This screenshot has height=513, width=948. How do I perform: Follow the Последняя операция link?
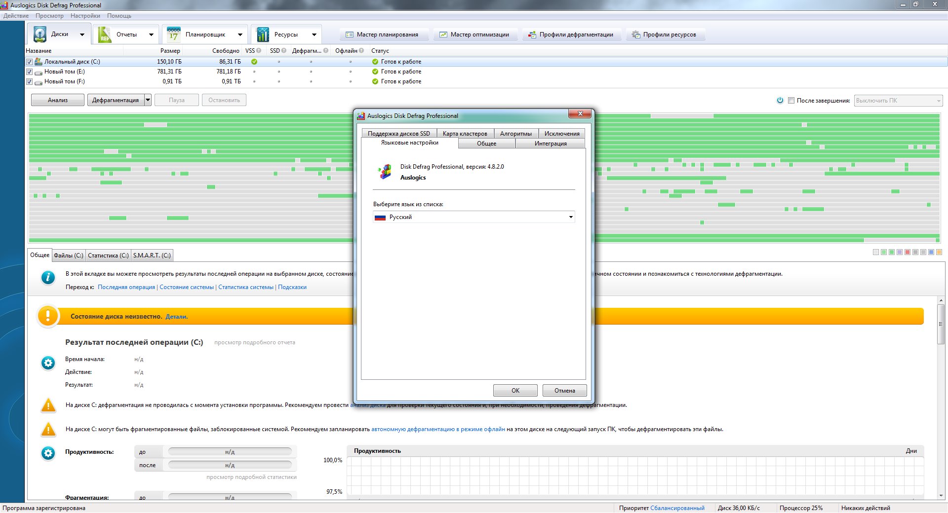pos(126,287)
